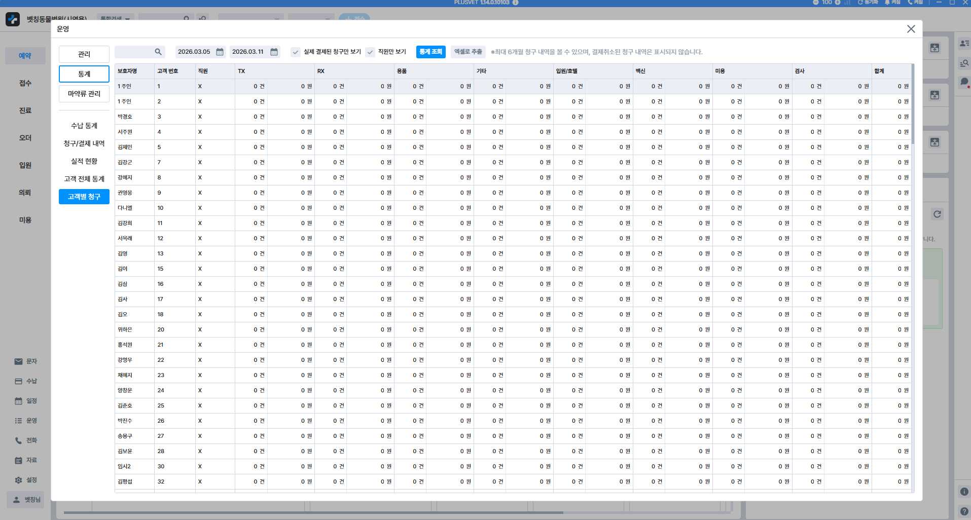Open 수납 payment from sidebar
This screenshot has height=520, width=971.
coord(25,381)
